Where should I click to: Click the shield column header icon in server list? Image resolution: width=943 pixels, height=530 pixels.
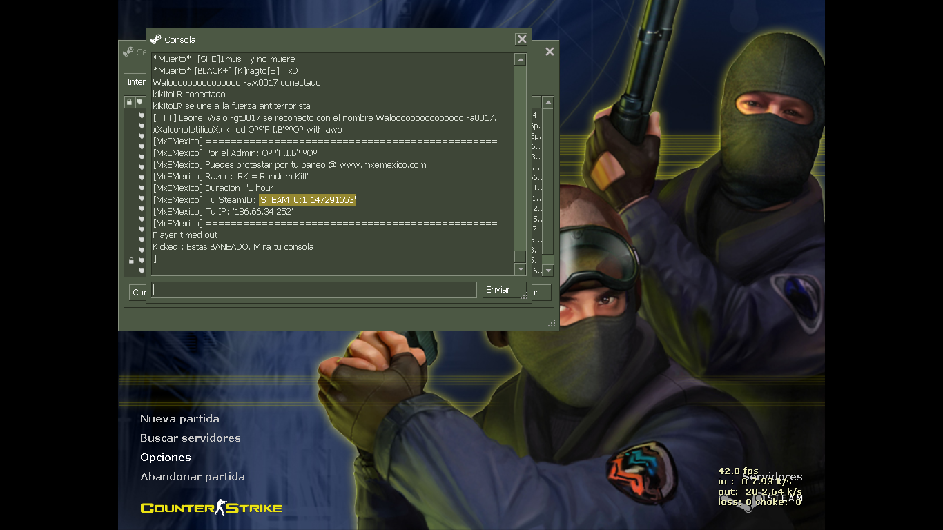[139, 102]
